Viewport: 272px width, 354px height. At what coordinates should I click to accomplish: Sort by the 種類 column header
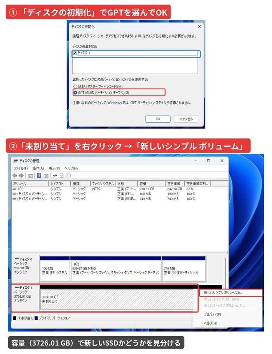pos(80,184)
